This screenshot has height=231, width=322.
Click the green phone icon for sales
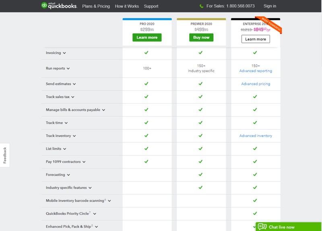coord(201,6)
